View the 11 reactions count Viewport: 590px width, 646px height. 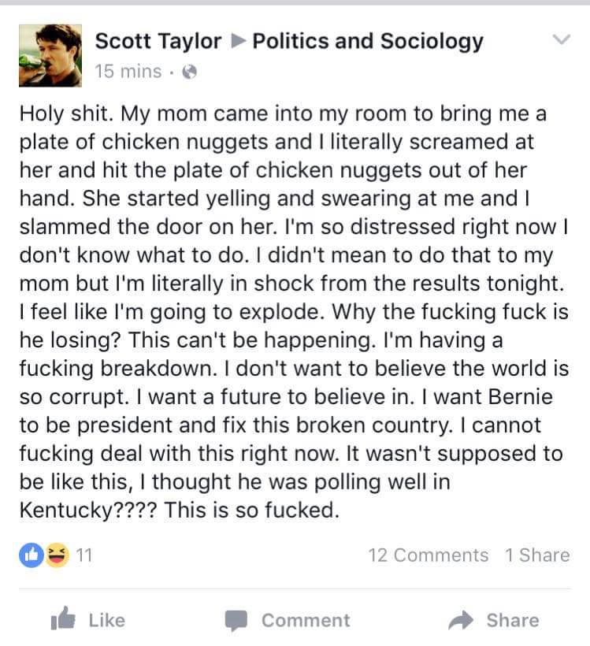pyautogui.click(x=83, y=555)
